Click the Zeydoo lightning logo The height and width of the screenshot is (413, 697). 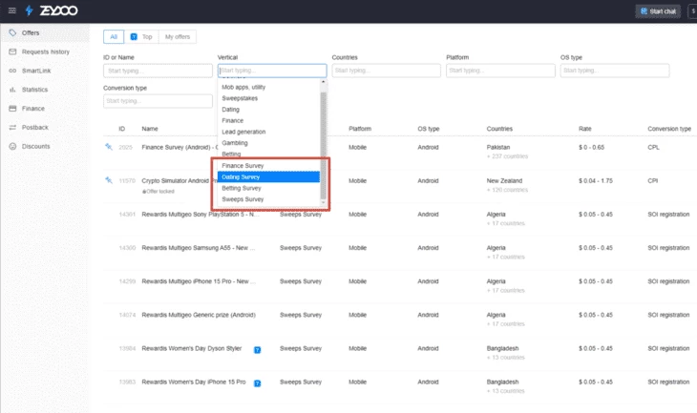[29, 10]
